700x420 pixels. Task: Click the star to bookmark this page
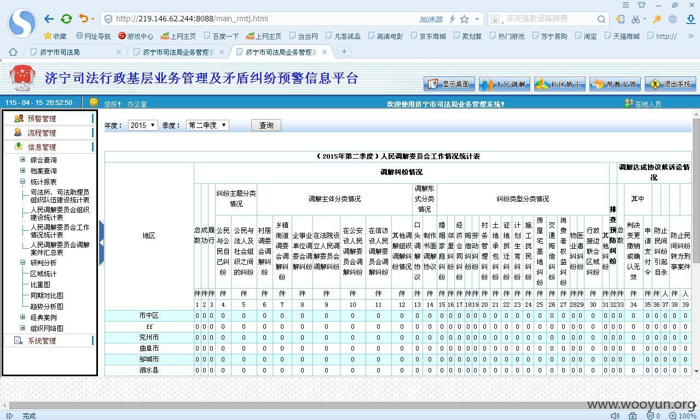pyautogui.click(x=464, y=19)
